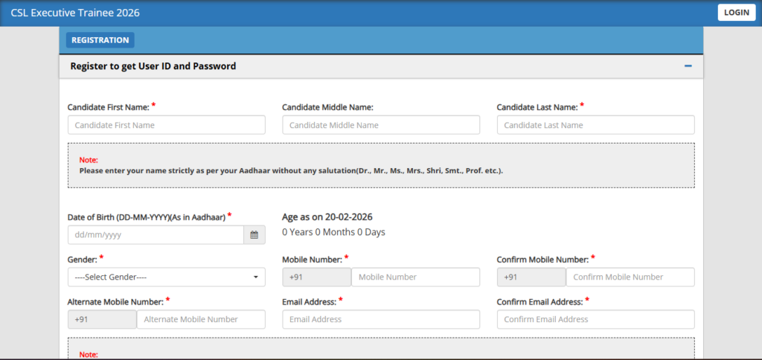Click the Confirm Email Address field
Image resolution: width=762 pixels, height=360 pixels.
[595, 319]
